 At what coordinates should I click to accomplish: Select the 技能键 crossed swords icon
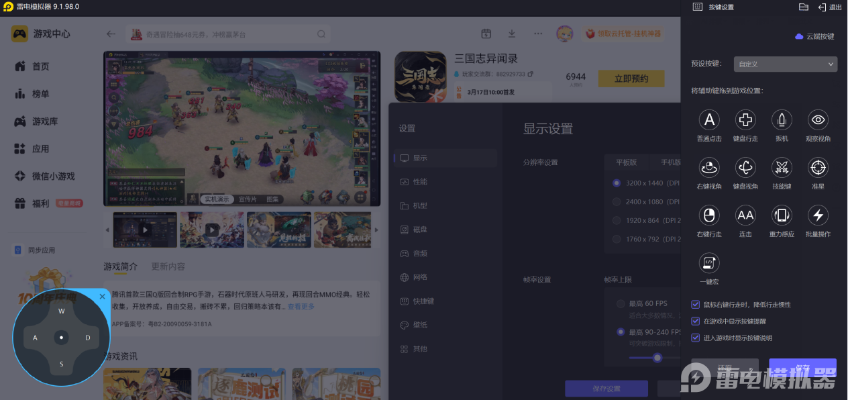click(782, 168)
